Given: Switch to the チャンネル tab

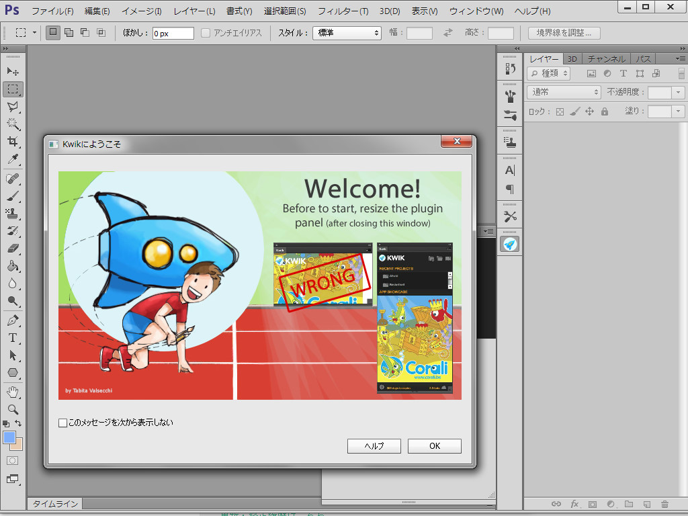Looking at the screenshot, I should (x=607, y=59).
